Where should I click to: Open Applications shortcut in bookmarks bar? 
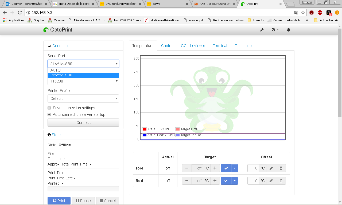[x=13, y=20]
